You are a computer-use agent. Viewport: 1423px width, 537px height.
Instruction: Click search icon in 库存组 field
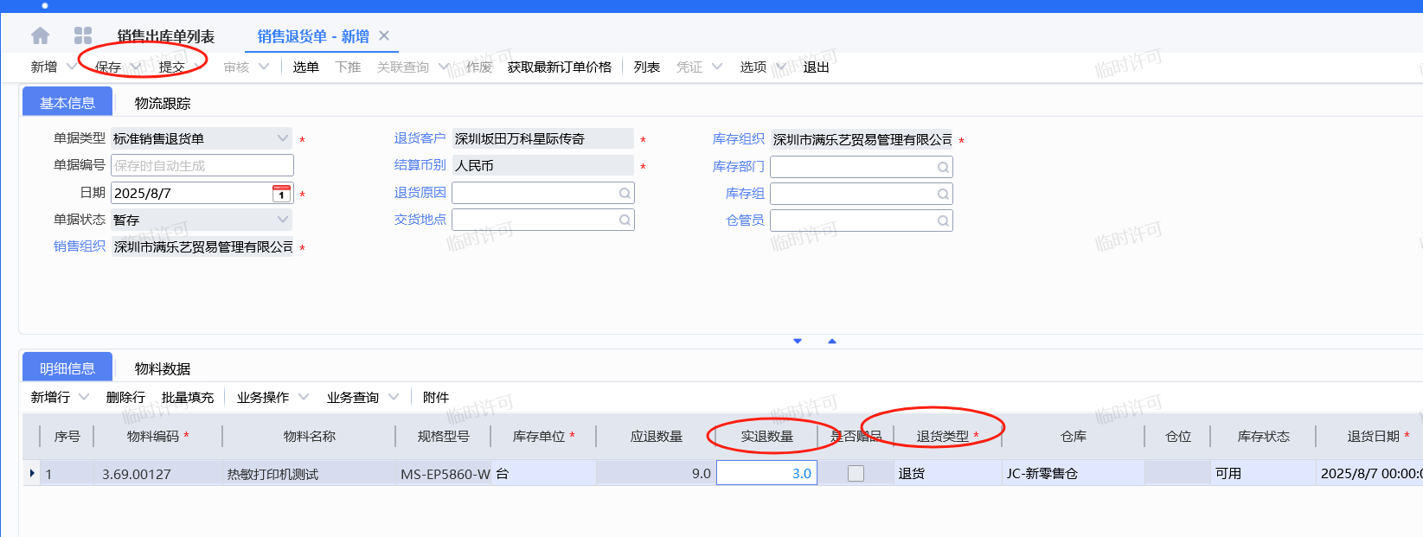(x=942, y=194)
